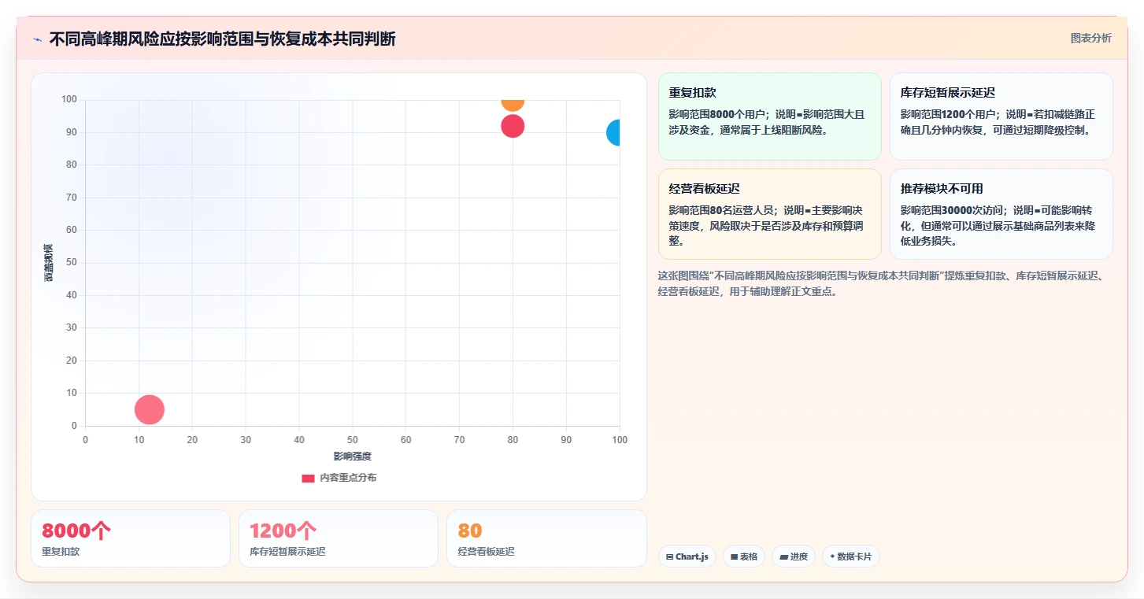Select the blue bubble at the chart's right edge
This screenshot has height=599, width=1144.
point(613,133)
